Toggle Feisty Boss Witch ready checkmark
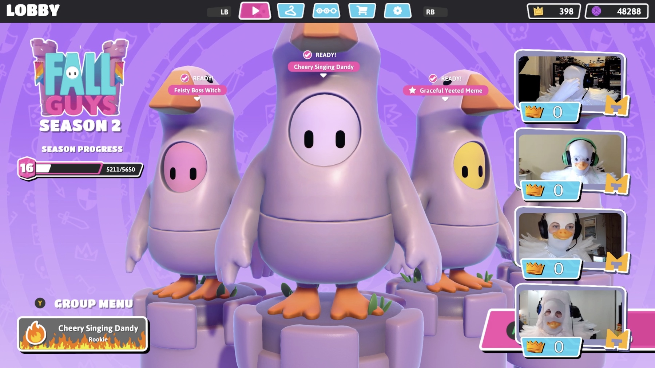 point(185,78)
